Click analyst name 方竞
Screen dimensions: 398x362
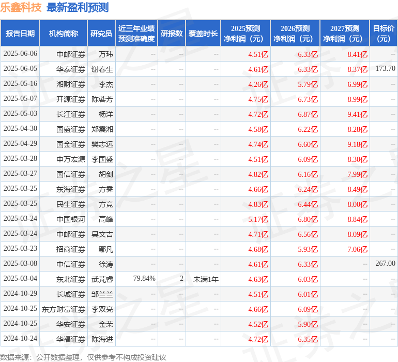[x=106, y=204]
